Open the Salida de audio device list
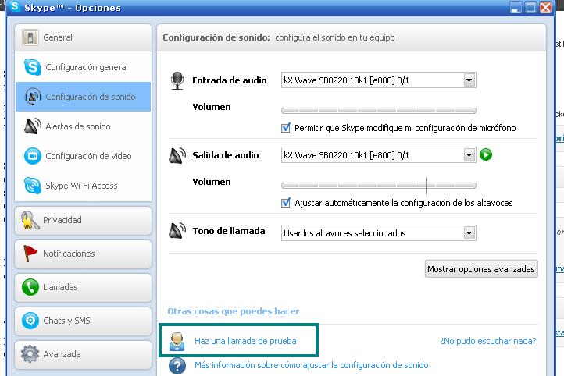The width and height of the screenshot is (564, 376). tap(469, 155)
